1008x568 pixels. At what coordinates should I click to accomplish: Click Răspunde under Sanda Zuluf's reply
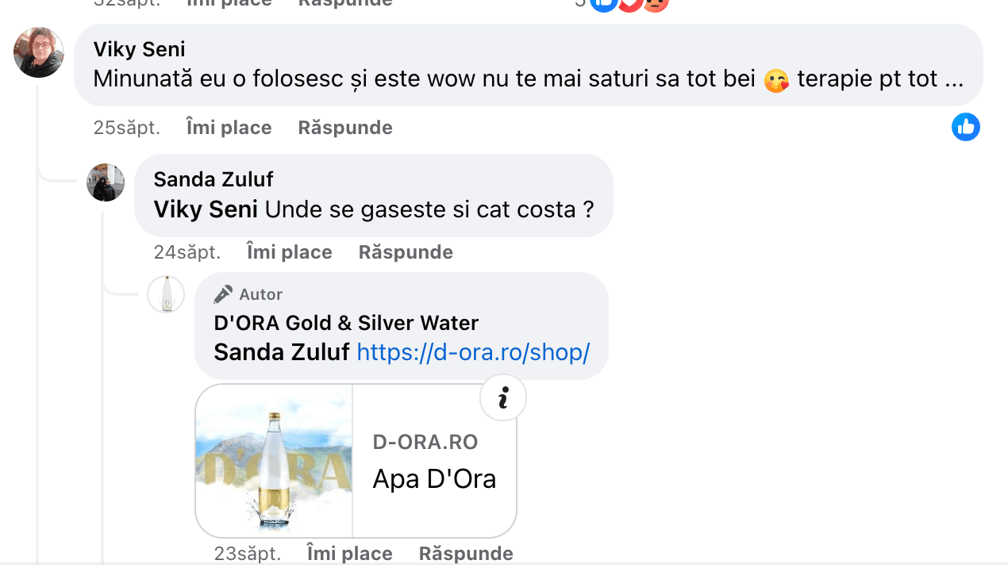(x=406, y=252)
